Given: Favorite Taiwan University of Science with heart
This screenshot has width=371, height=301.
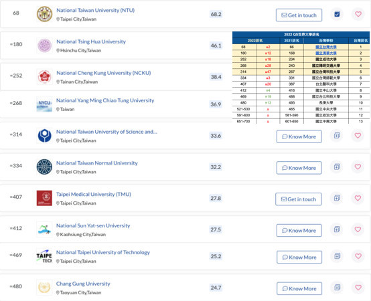Looking at the screenshot, I should click(x=358, y=135).
